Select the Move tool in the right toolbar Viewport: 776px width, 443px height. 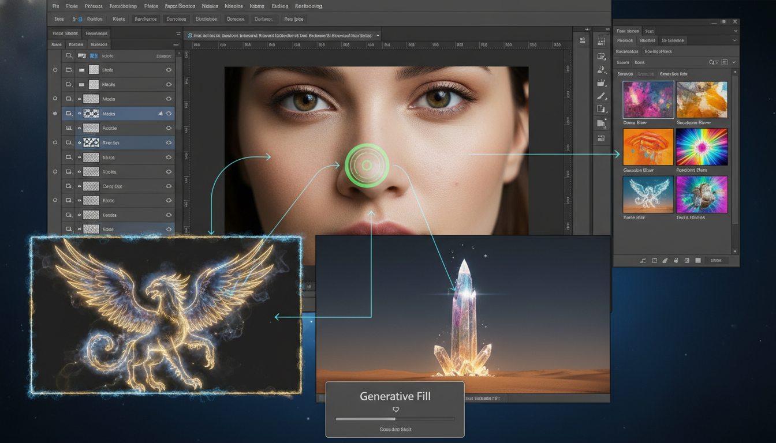pyautogui.click(x=601, y=40)
